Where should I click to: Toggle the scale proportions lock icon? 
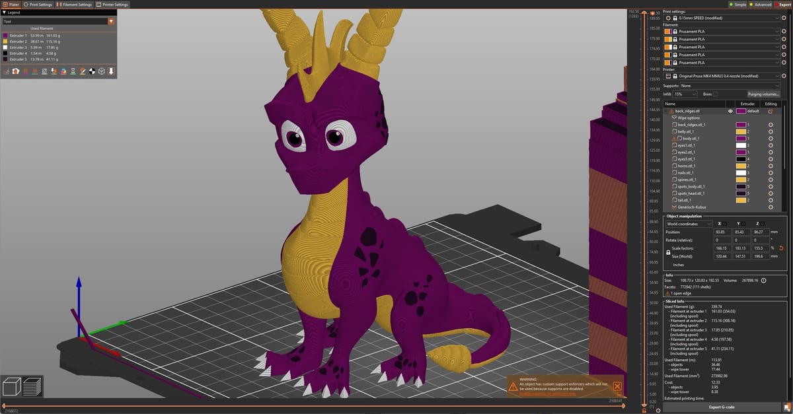click(668, 252)
